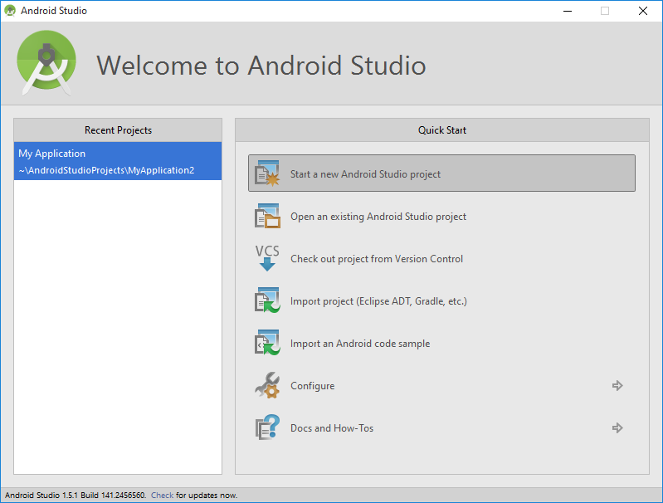Click the Import Android code sample icon
The height and width of the screenshot is (503, 663).
[267, 343]
